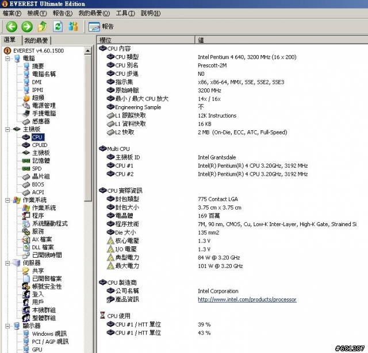This screenshot has width=368, height=353.
Task: Open Windows 視訊 item
Action: (x=49, y=334)
